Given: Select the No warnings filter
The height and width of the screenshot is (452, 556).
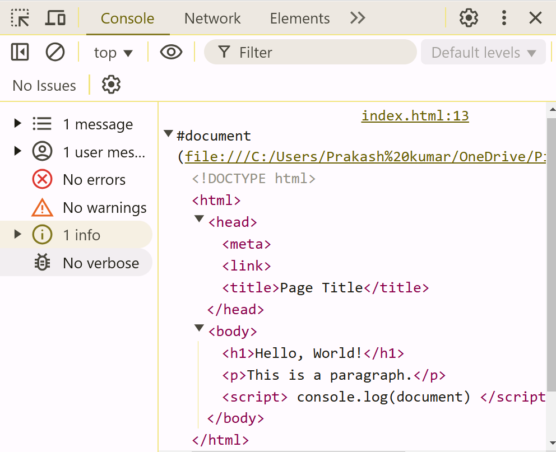Looking at the screenshot, I should 104,208.
